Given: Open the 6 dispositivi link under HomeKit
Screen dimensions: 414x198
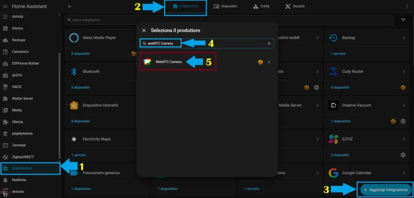Looking at the screenshot, I should (80, 121).
